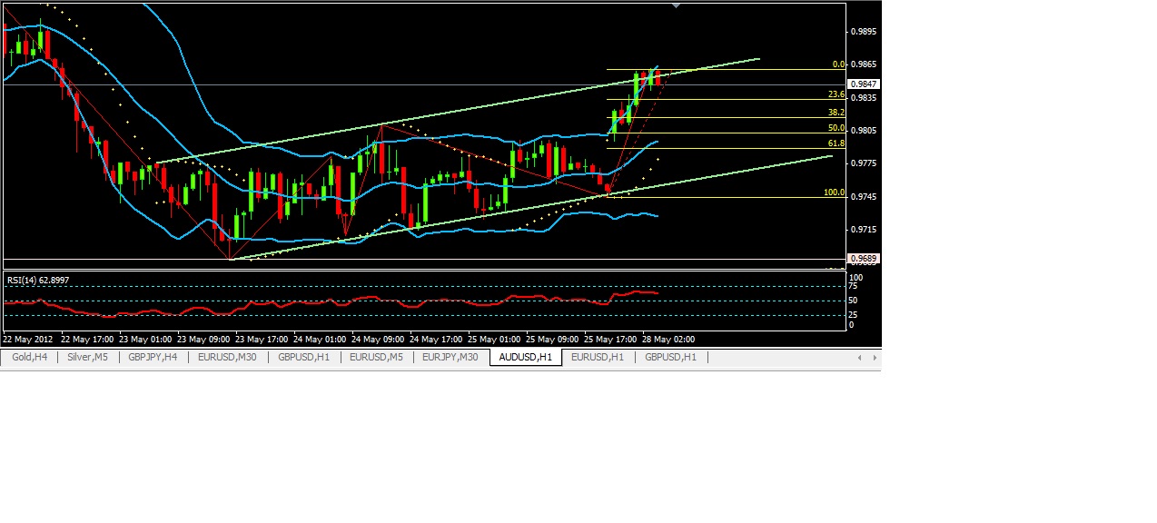Viewport: 1157px width, 523px height.
Task: Click the 0.9775 price axis value
Action: coord(864,163)
